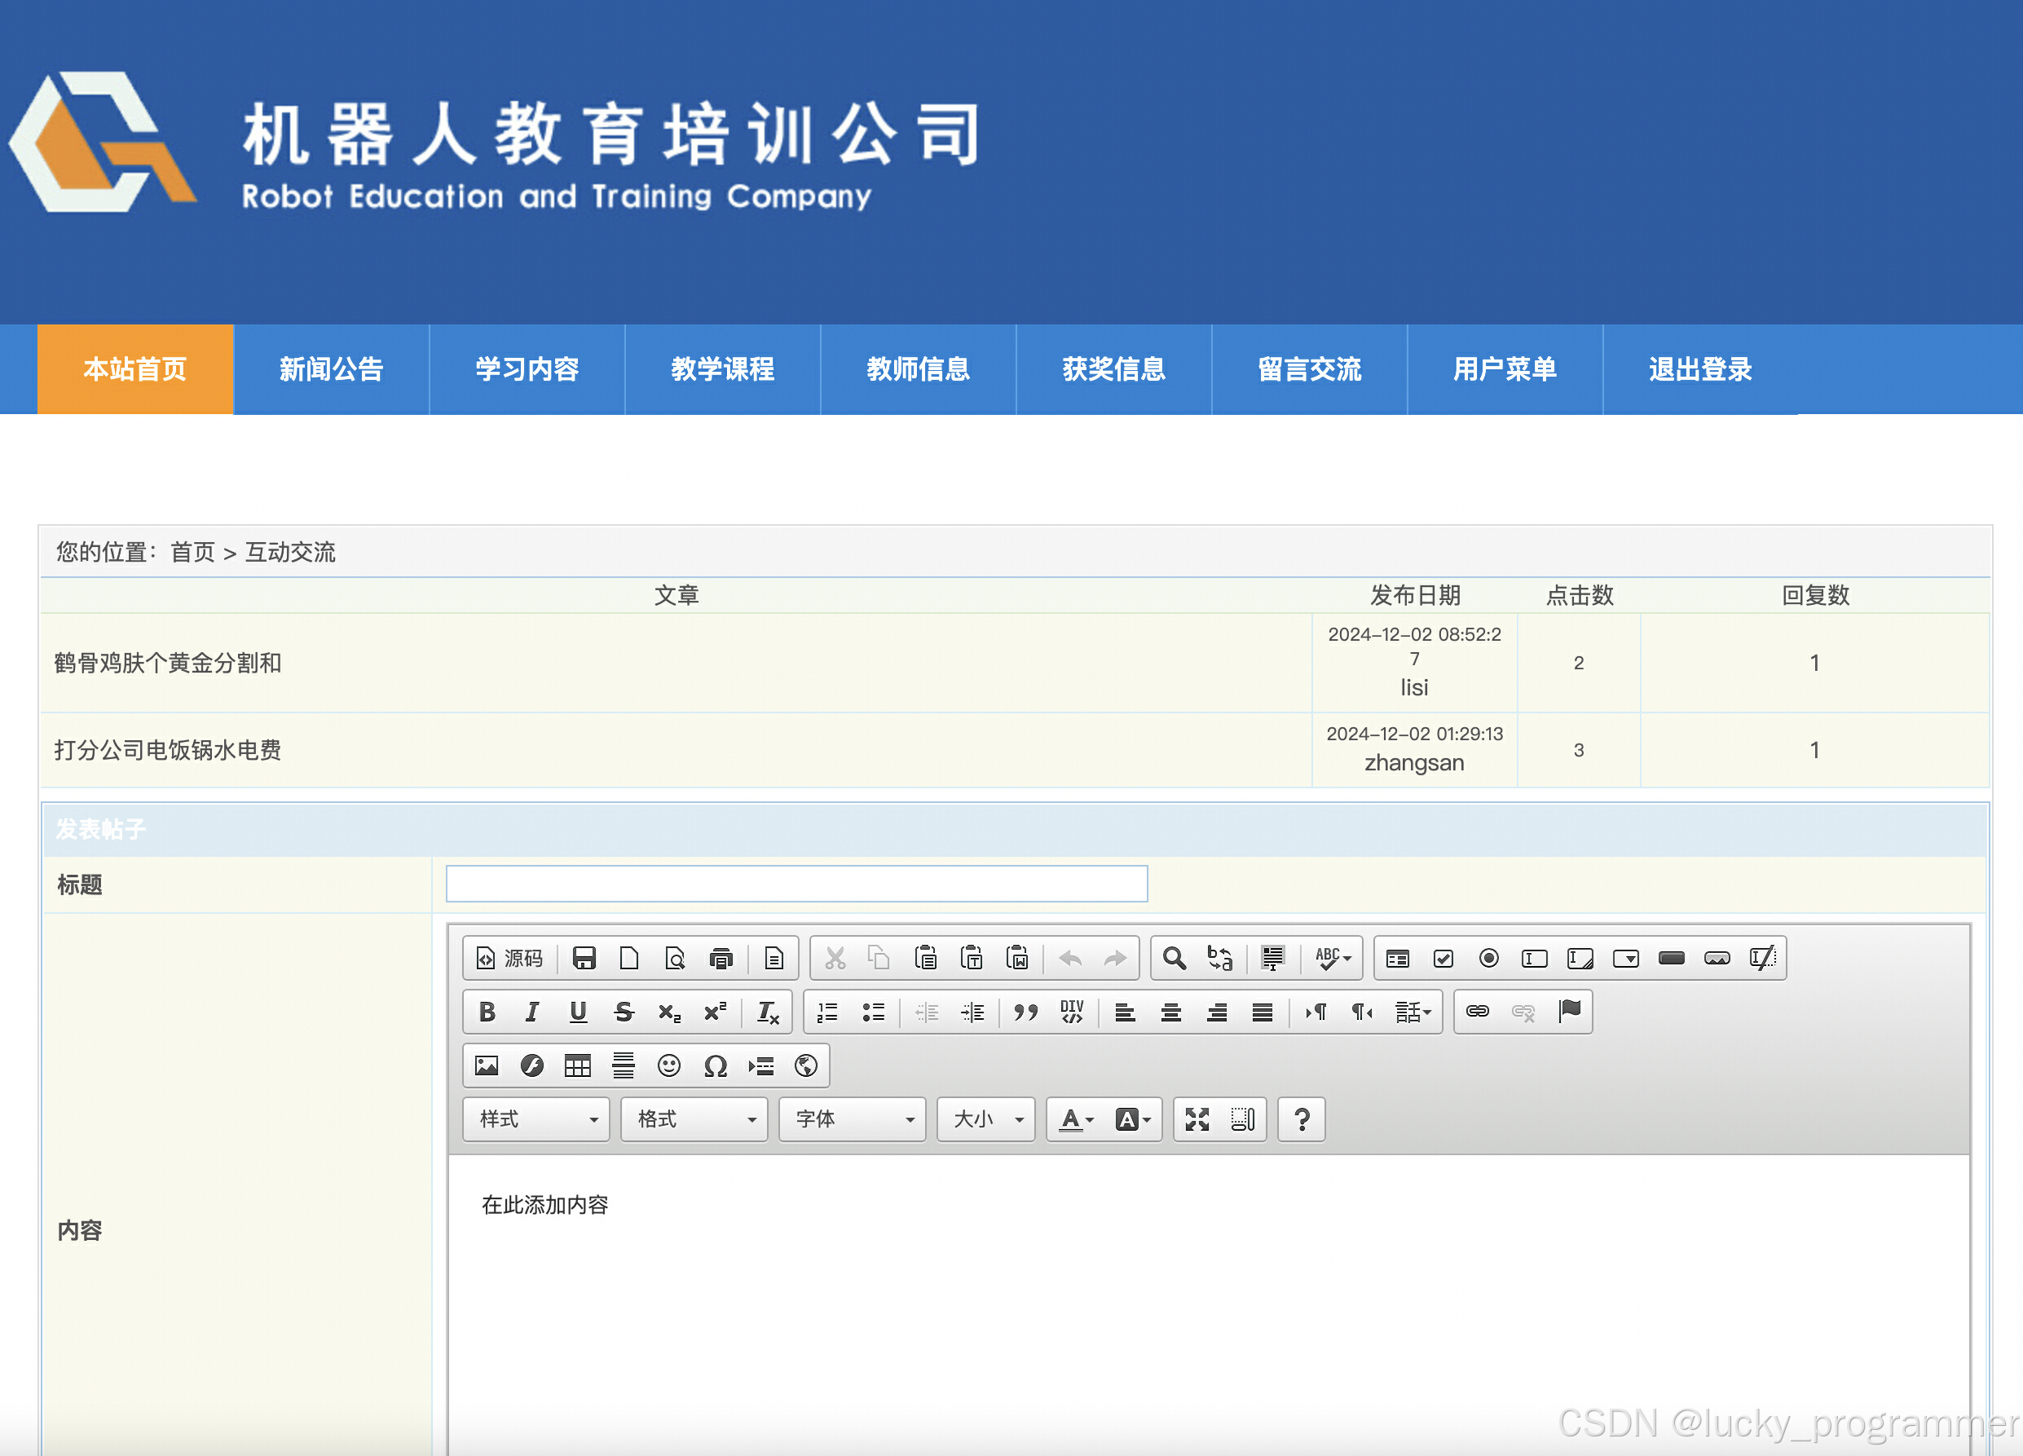
Task: Click the insert table icon
Action: click(x=578, y=1066)
